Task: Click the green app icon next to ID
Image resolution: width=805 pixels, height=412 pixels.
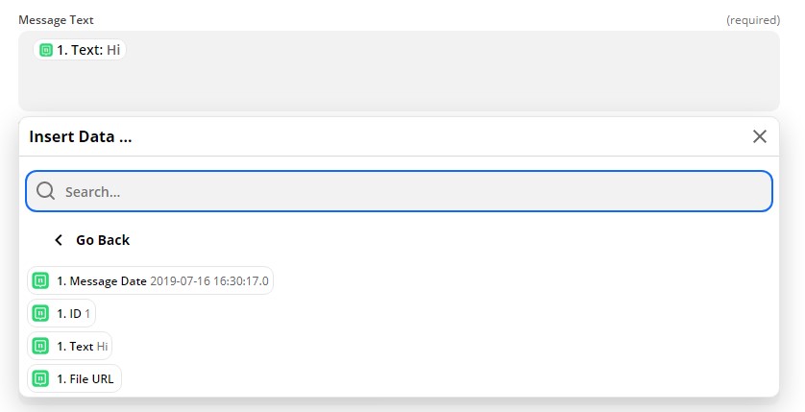Action: coord(40,313)
